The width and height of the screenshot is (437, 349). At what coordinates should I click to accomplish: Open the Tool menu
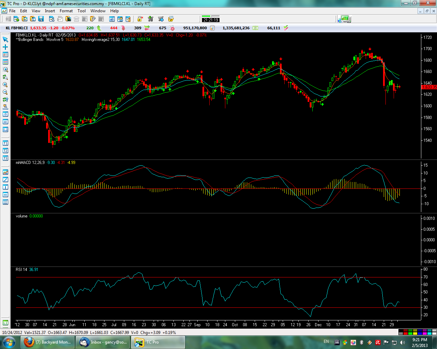tap(82, 11)
